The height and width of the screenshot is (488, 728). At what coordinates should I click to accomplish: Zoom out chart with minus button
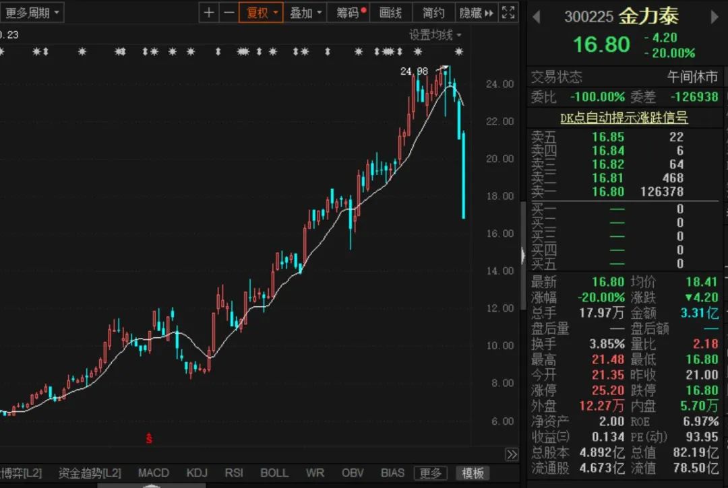pyautogui.click(x=229, y=13)
